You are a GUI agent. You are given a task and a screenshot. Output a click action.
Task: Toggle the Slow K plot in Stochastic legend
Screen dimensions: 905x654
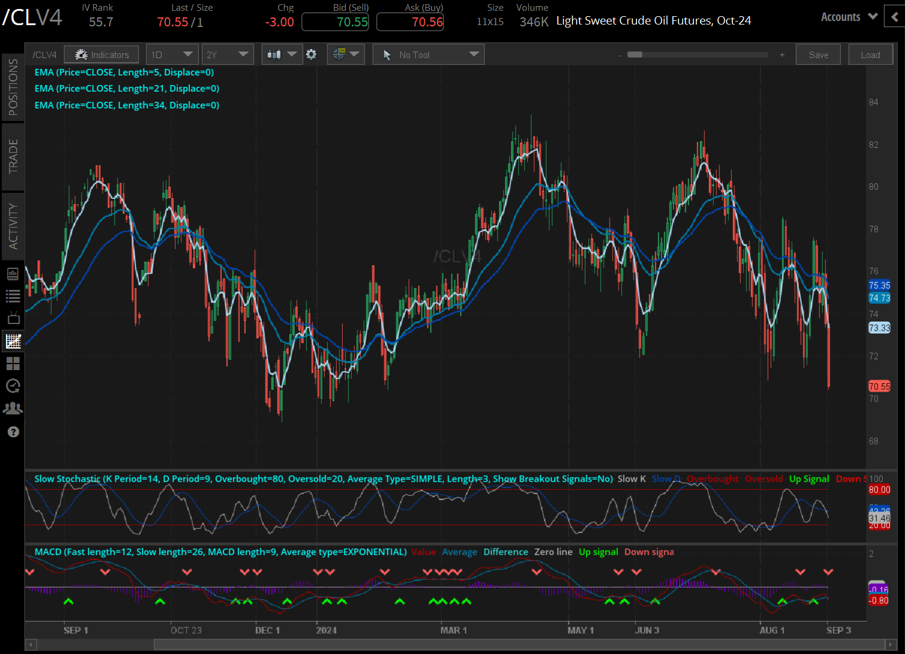click(x=631, y=479)
